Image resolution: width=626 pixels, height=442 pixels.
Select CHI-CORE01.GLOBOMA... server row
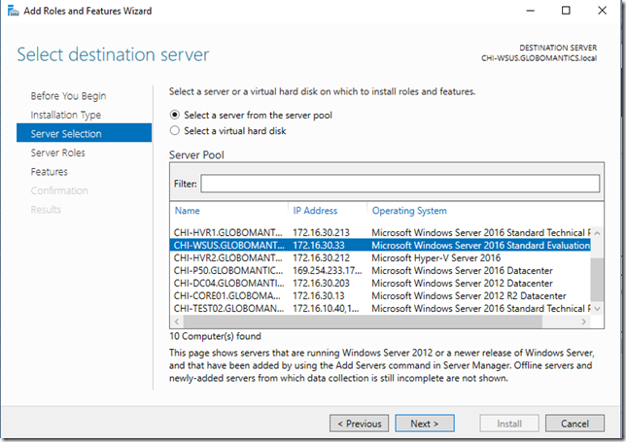(380, 296)
